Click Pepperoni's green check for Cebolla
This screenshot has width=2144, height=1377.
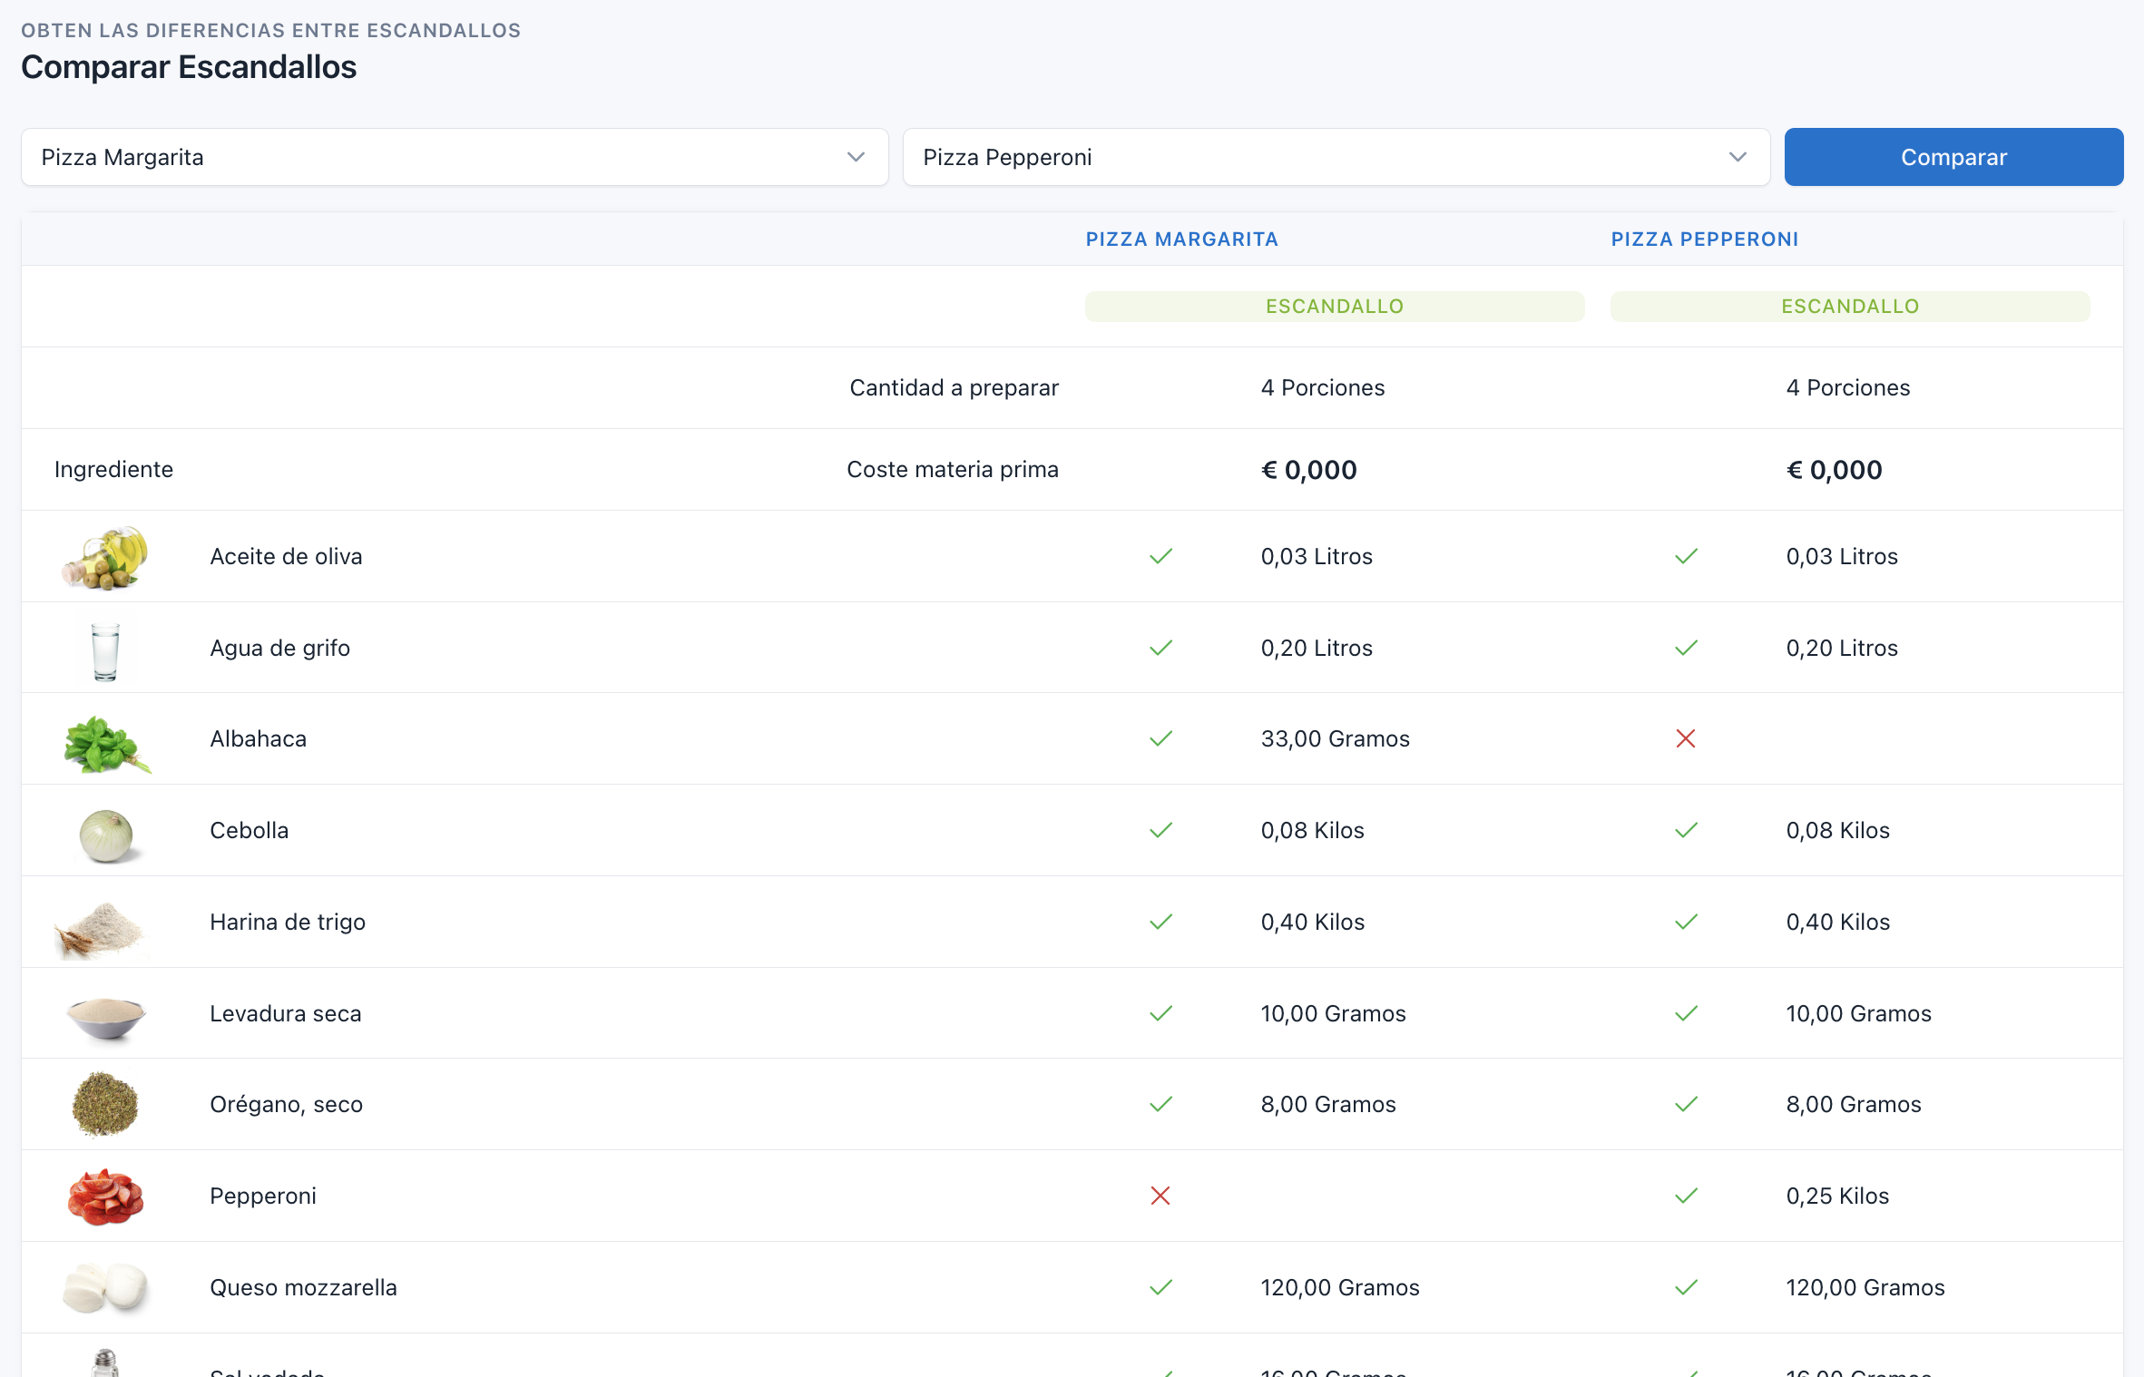click(x=1686, y=830)
